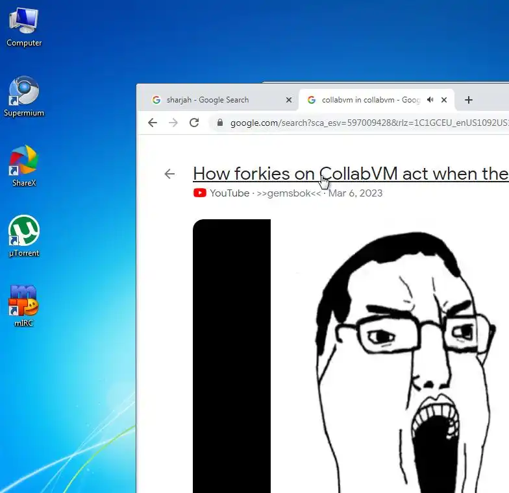The image size is (509, 493).
Task: Return to results with page back arrow
Action: (x=169, y=174)
